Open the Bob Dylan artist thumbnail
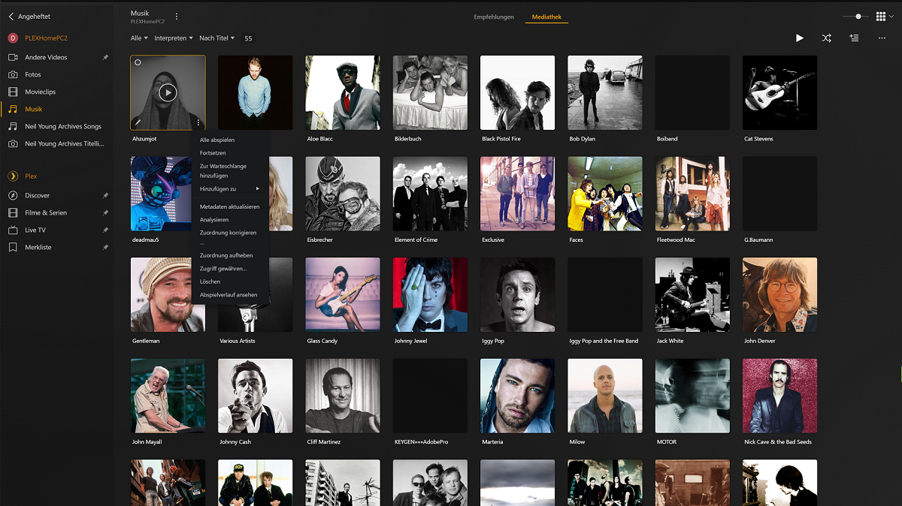 pyautogui.click(x=605, y=92)
